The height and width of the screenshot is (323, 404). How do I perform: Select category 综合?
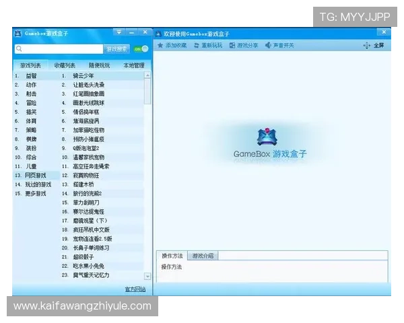click(x=37, y=157)
